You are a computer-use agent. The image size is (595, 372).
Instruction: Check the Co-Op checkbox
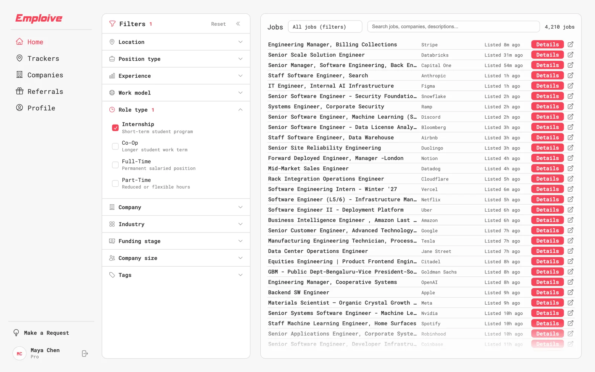pos(115,146)
